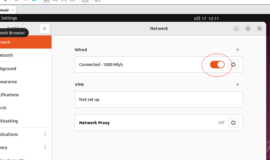The image size is (270, 160).
Task: Open Notifications settings in sidebar
Action: coord(26,95)
